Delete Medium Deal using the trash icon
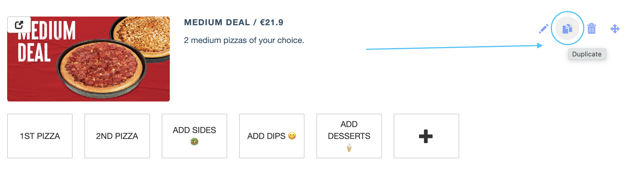Screen dimensions: 634x174 coord(591,29)
